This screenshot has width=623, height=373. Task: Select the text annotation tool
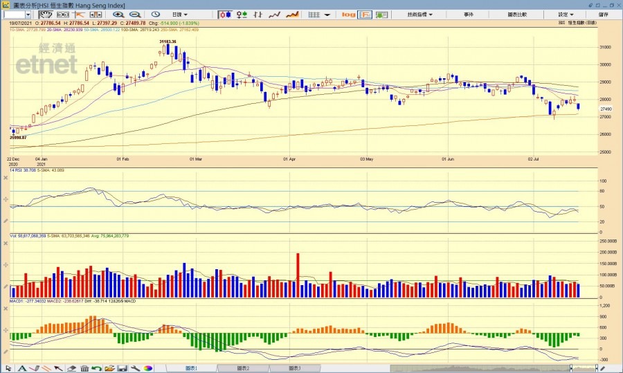pos(21,368)
